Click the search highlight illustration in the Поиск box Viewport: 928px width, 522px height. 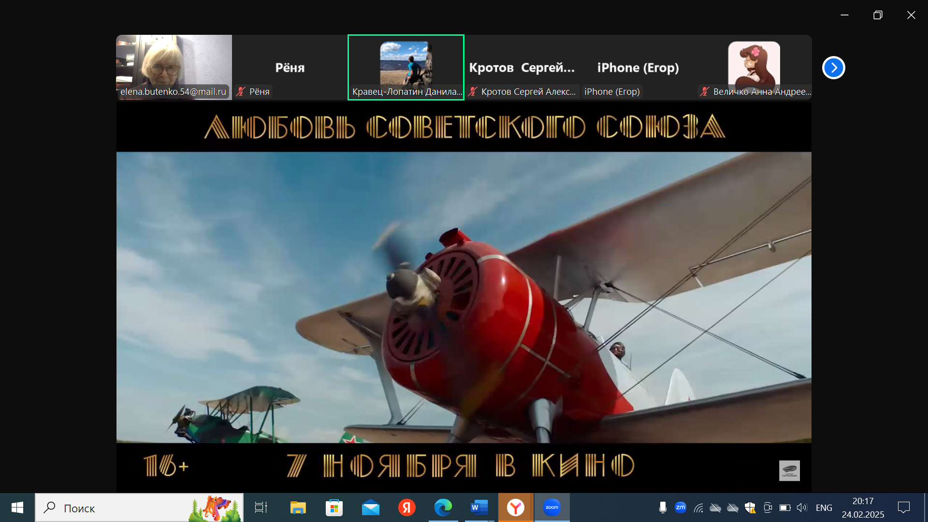pyautogui.click(x=215, y=508)
